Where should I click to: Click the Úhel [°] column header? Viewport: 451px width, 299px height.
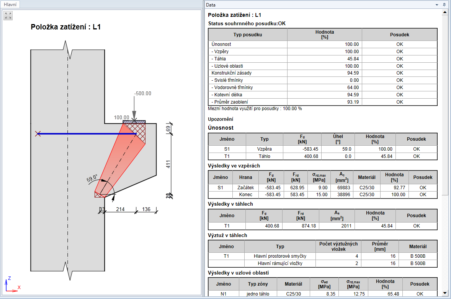[338, 139]
